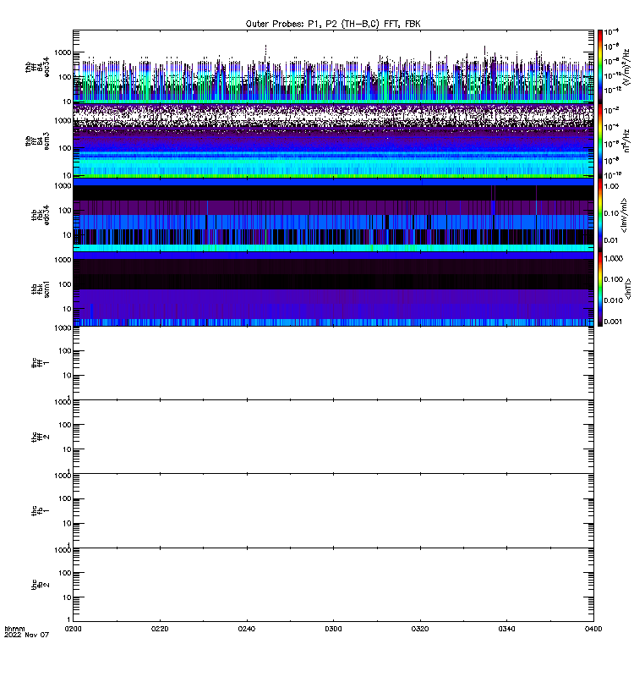The width and height of the screenshot is (634, 677).
Task: Click the empty thc fb 1 plot panel
Action: tap(333, 511)
